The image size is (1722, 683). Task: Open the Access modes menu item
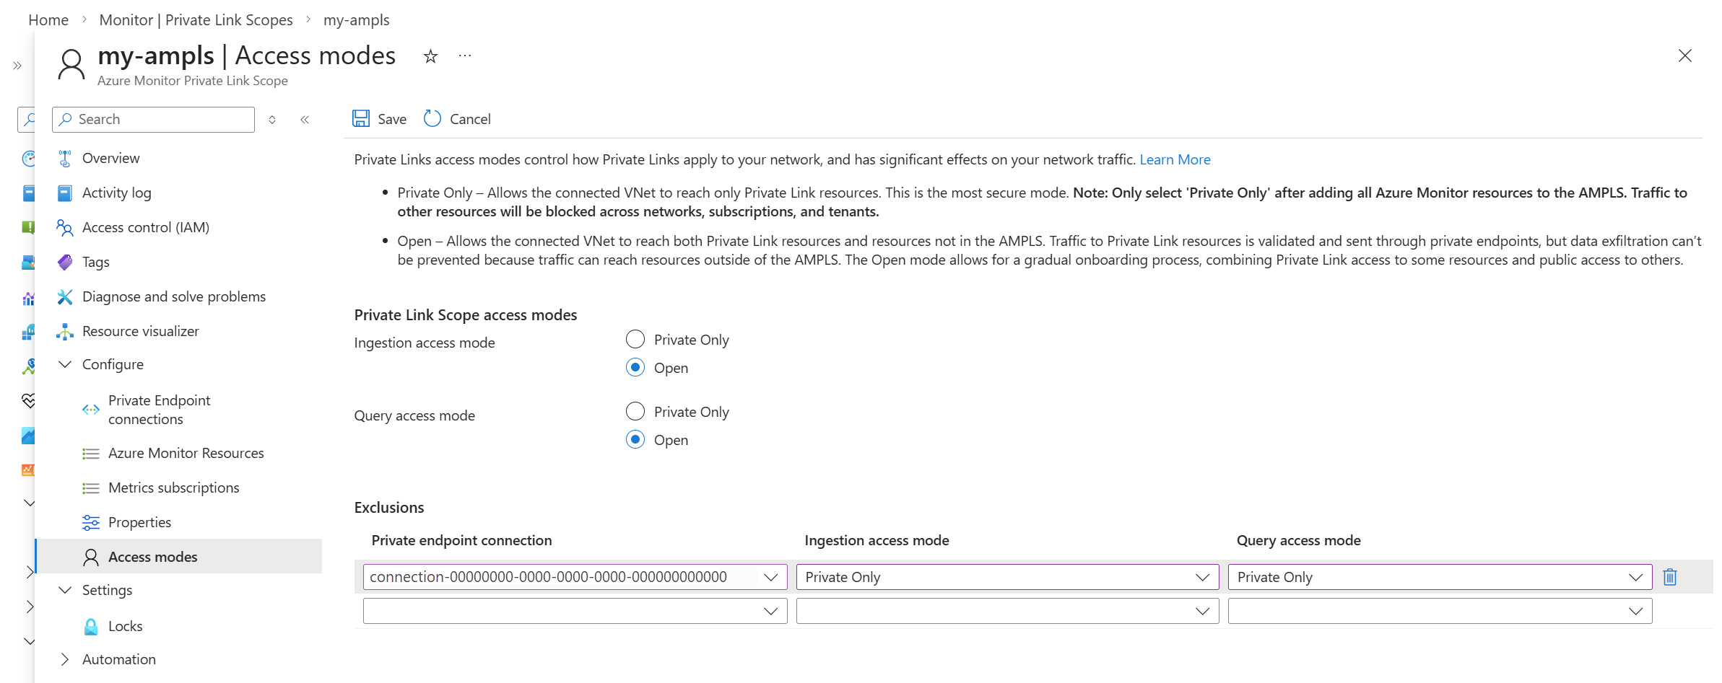pyautogui.click(x=178, y=556)
